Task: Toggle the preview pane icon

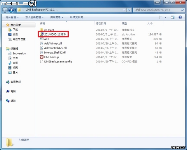Action: (172, 17)
